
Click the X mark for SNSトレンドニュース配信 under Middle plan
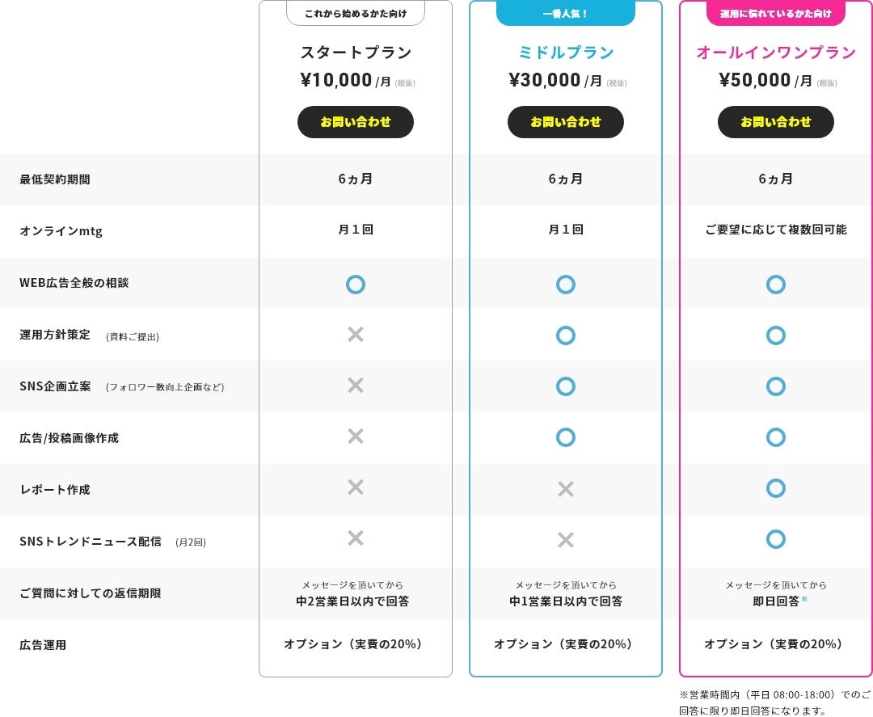(x=566, y=540)
